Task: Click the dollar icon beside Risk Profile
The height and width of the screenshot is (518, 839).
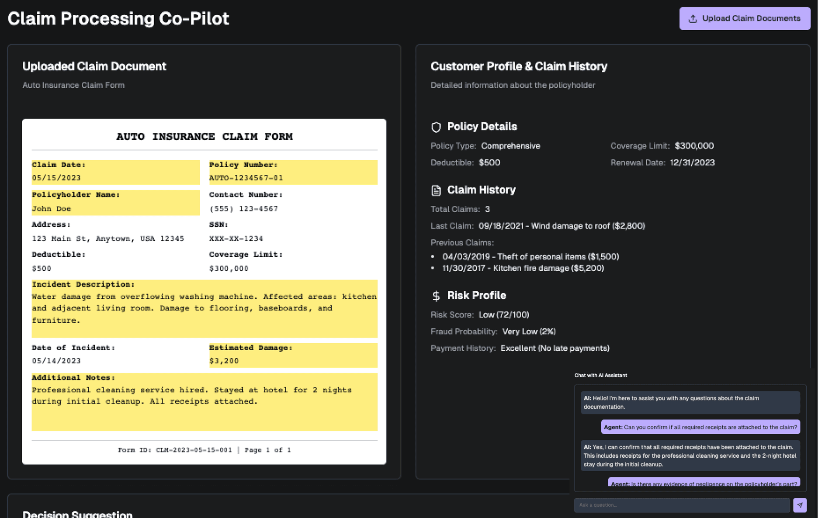Action: (x=436, y=296)
